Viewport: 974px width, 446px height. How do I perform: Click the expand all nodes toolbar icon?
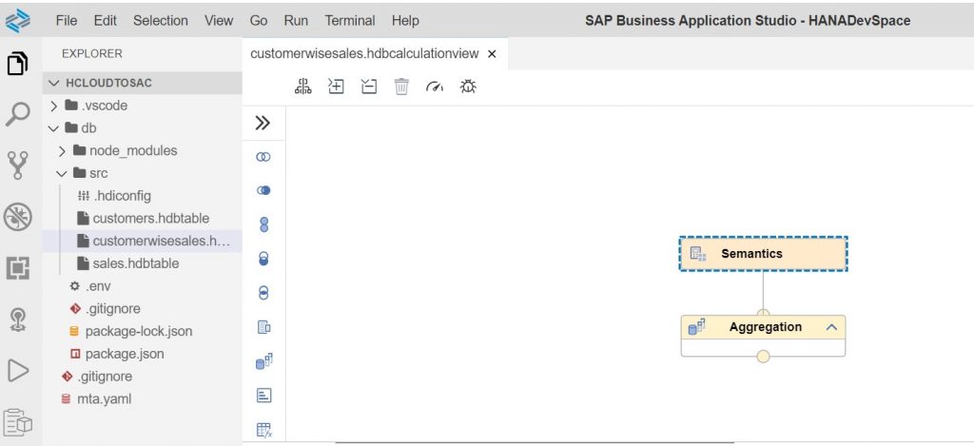coord(336,87)
